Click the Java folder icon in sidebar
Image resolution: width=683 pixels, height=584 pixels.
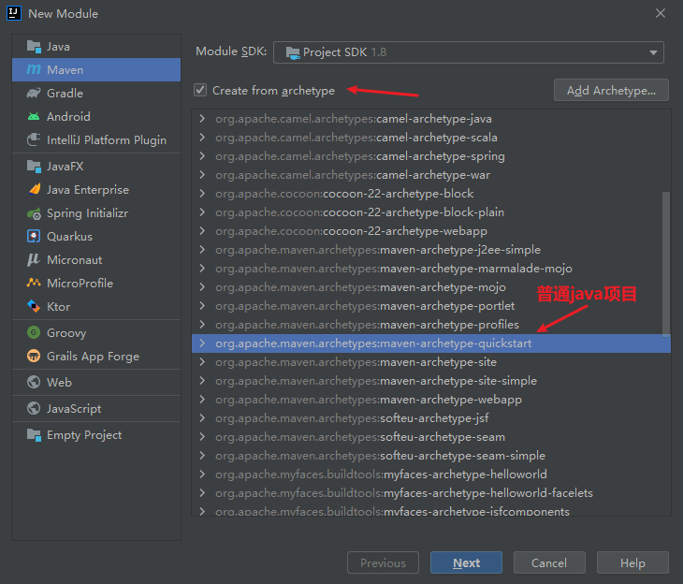point(34,46)
